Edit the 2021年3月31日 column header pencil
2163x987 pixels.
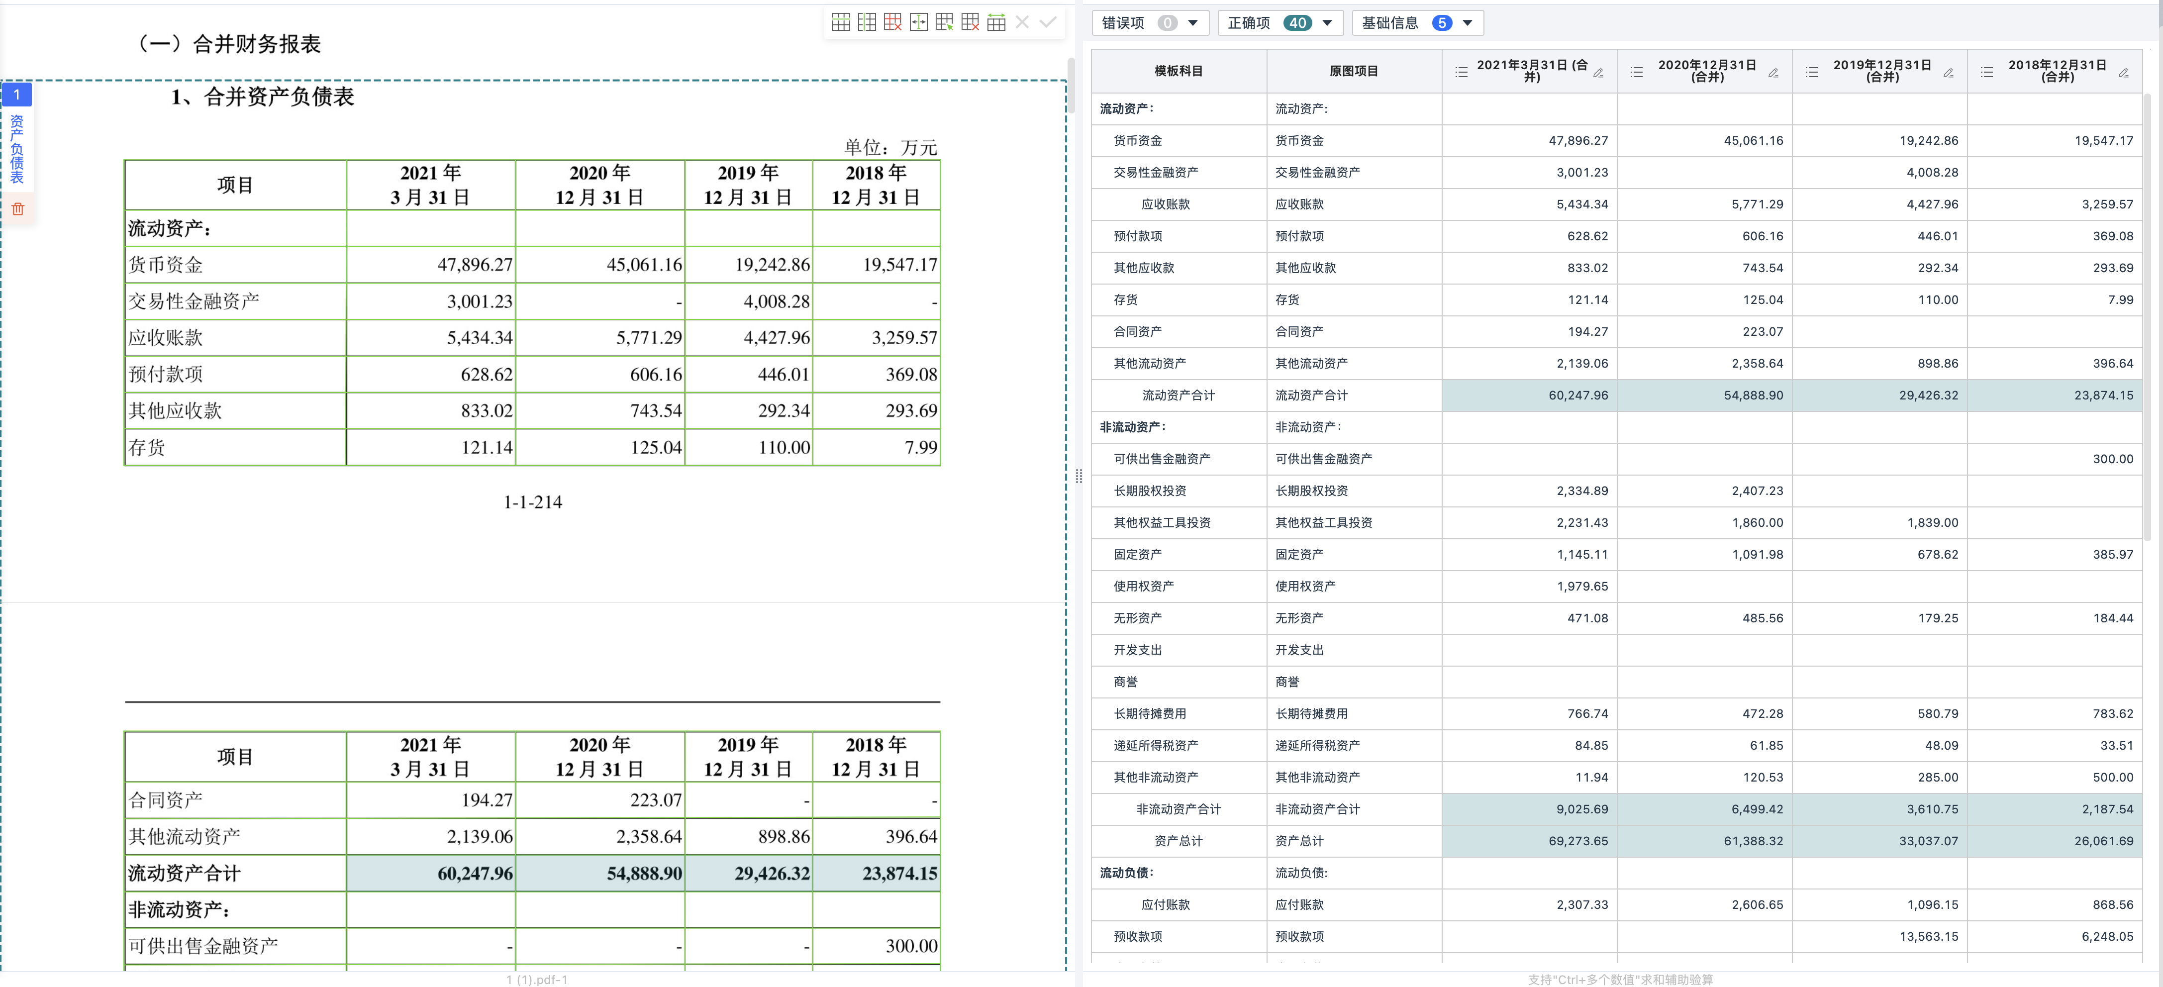[1598, 72]
